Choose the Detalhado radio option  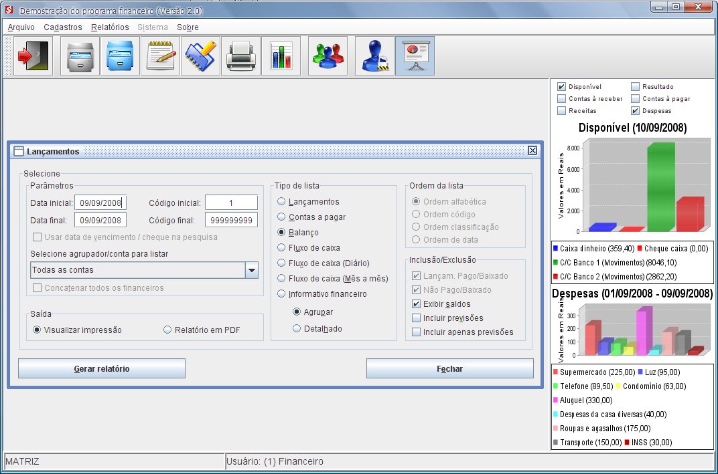[x=297, y=328]
